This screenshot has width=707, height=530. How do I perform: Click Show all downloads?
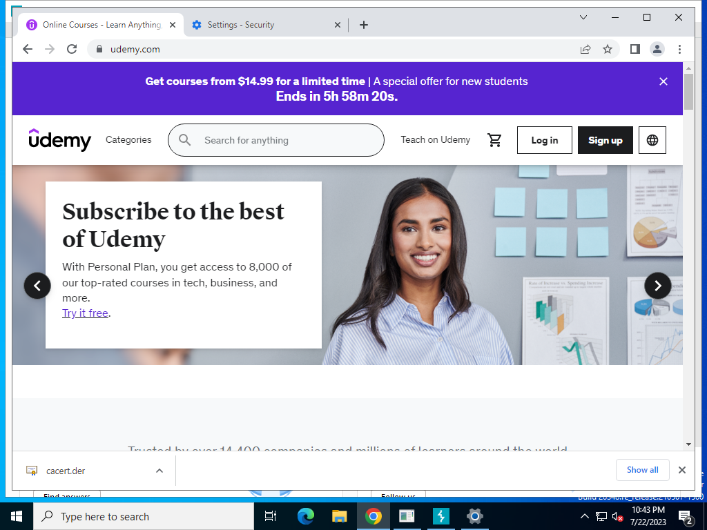pyautogui.click(x=643, y=470)
